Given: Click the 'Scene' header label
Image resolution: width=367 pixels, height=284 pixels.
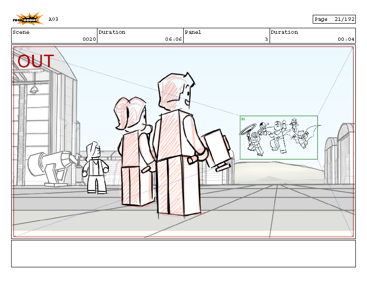Looking at the screenshot, I should (x=21, y=32).
